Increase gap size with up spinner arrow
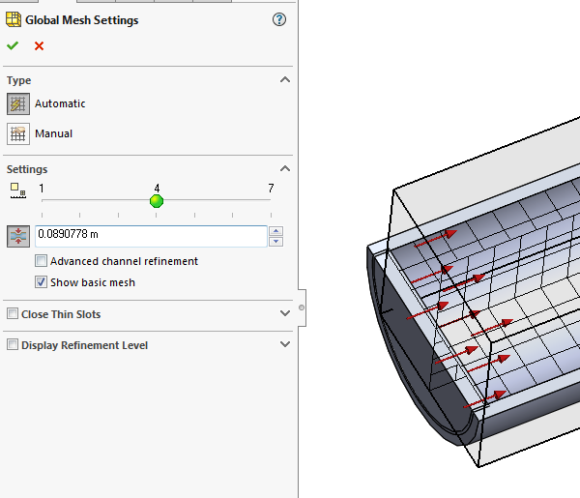This screenshot has height=498, width=580. coord(275,231)
